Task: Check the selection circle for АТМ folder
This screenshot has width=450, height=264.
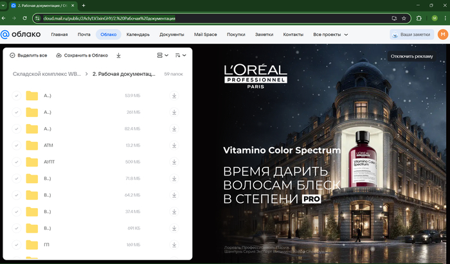Action: tap(16, 145)
